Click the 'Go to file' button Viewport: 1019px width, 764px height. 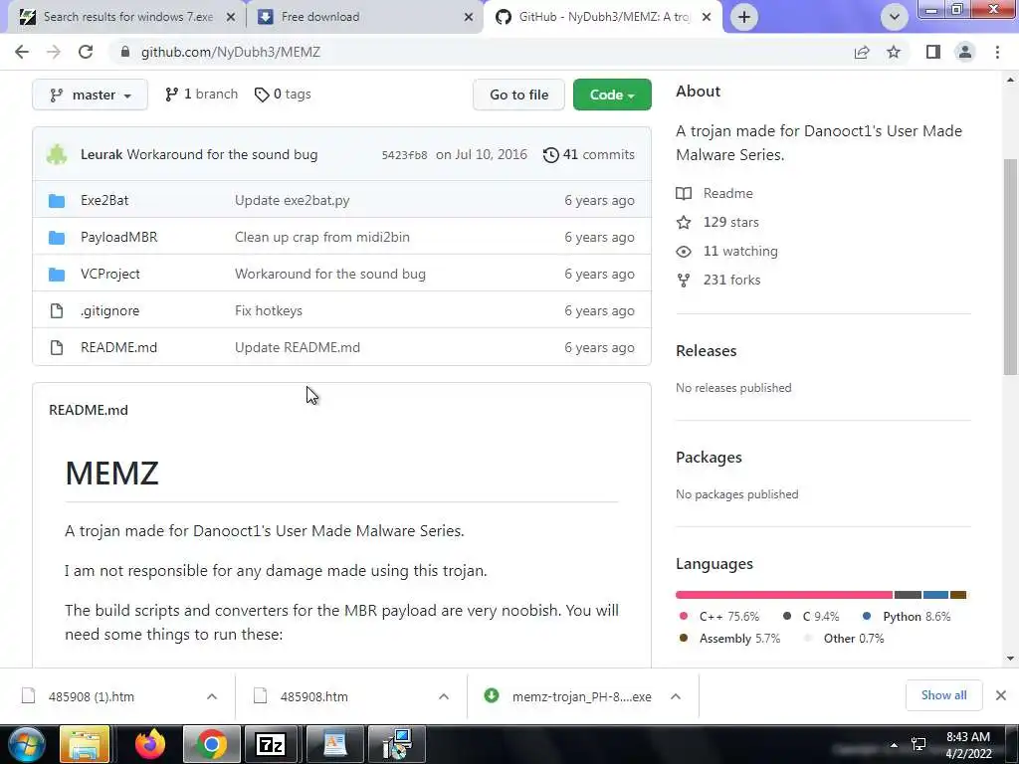coord(518,95)
